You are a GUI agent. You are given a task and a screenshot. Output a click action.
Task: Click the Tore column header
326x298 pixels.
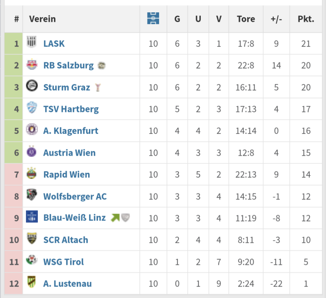tap(246, 19)
